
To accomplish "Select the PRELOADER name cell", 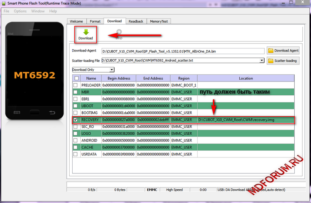I will click(x=91, y=85).
